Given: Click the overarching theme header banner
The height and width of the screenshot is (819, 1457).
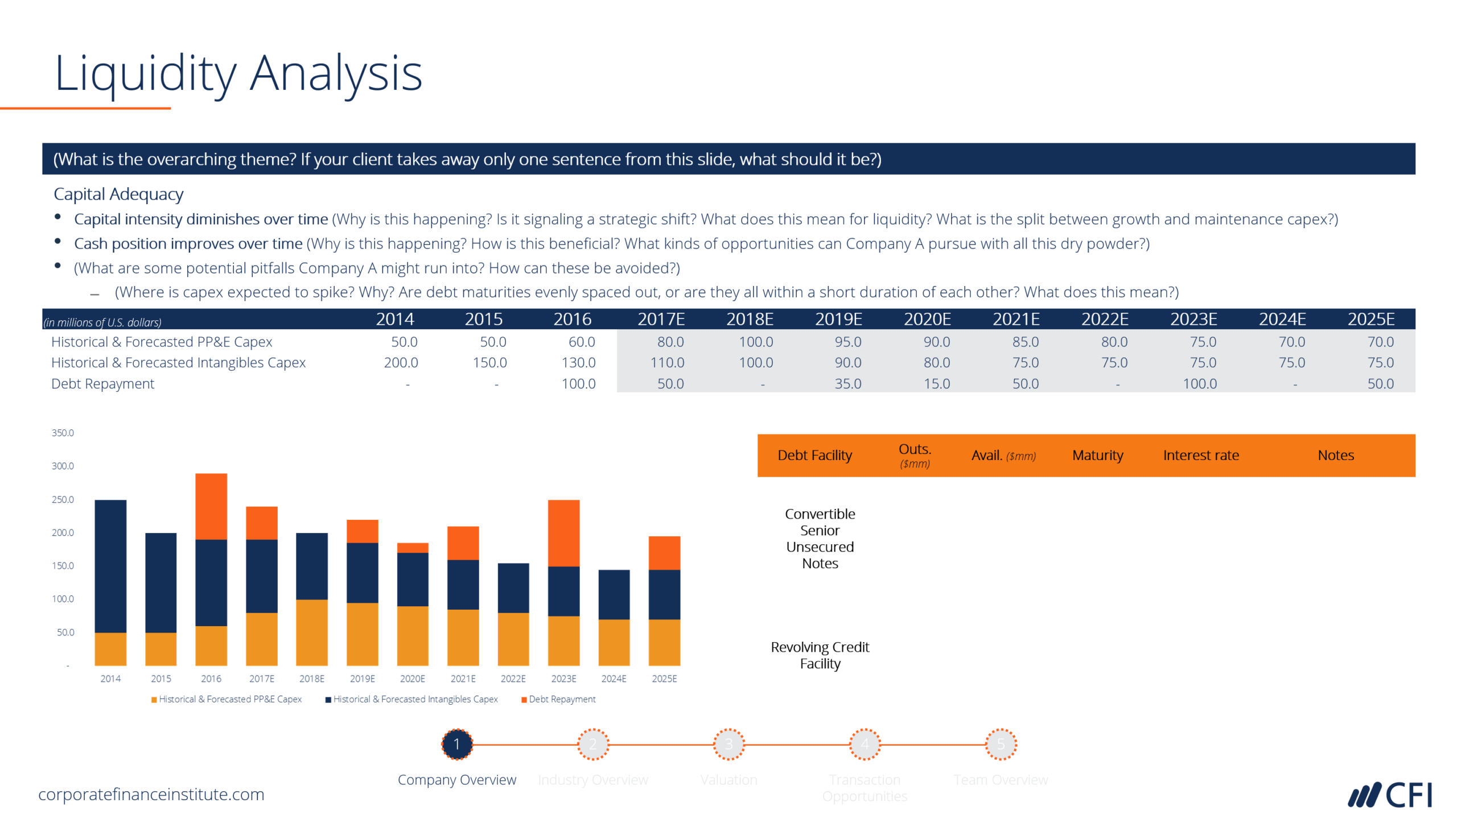Looking at the screenshot, I should 728,148.
